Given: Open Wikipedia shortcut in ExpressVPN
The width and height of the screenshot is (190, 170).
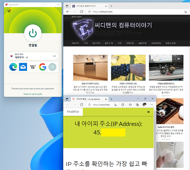Looking at the screenshot, I should (x=33, y=67).
